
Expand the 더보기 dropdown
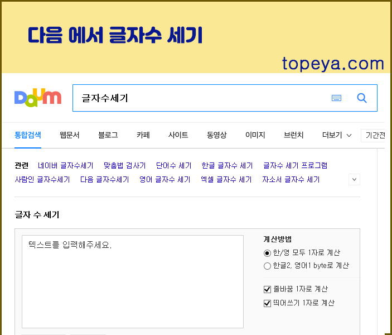(x=337, y=135)
